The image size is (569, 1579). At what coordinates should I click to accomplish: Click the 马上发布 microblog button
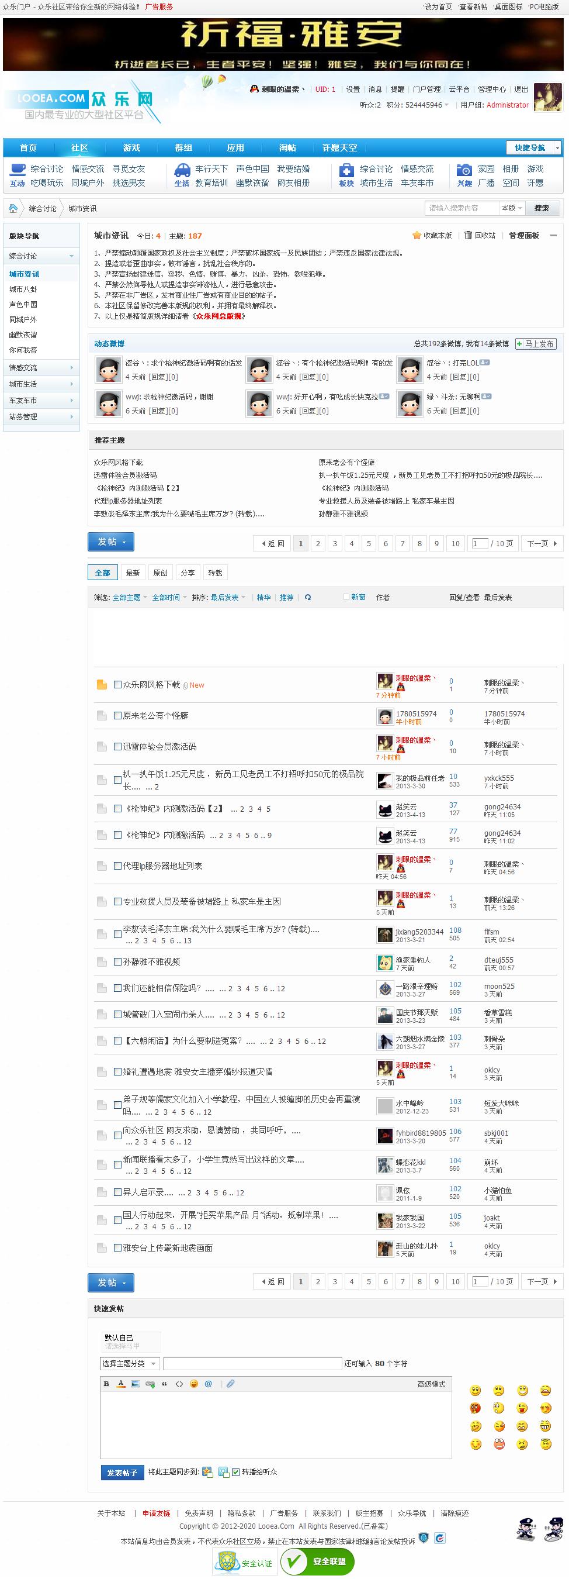coord(535,344)
